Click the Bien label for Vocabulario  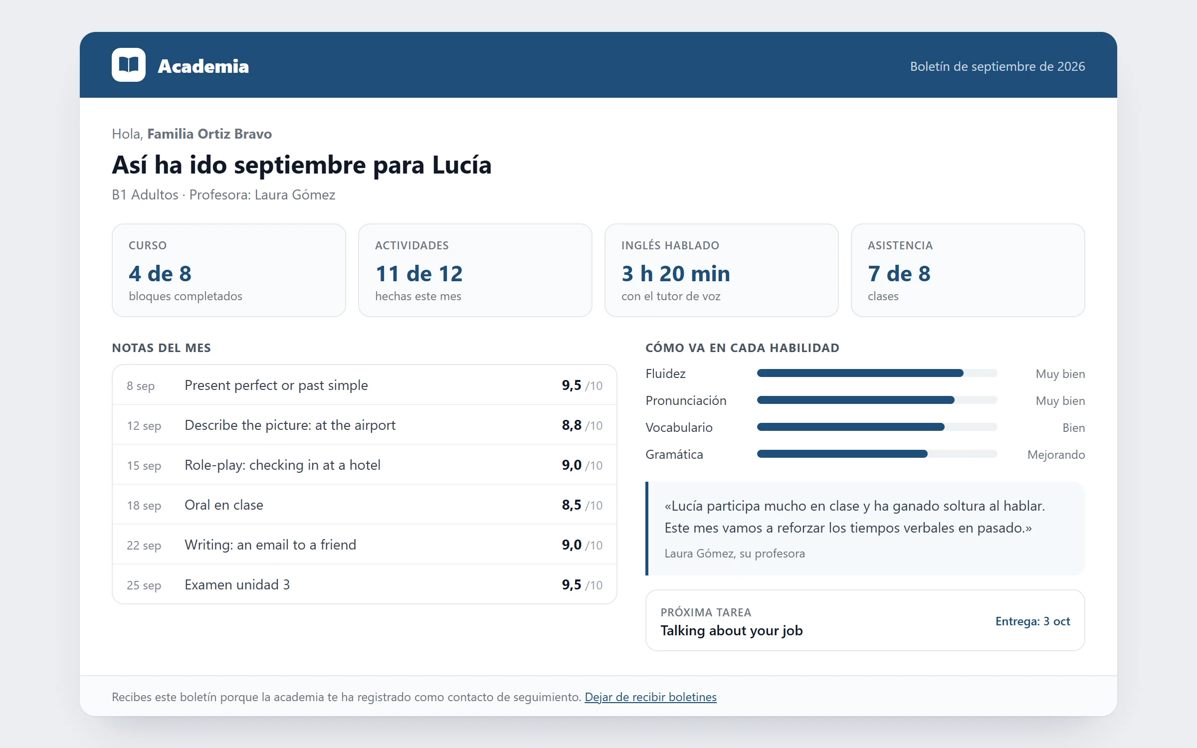click(1073, 427)
